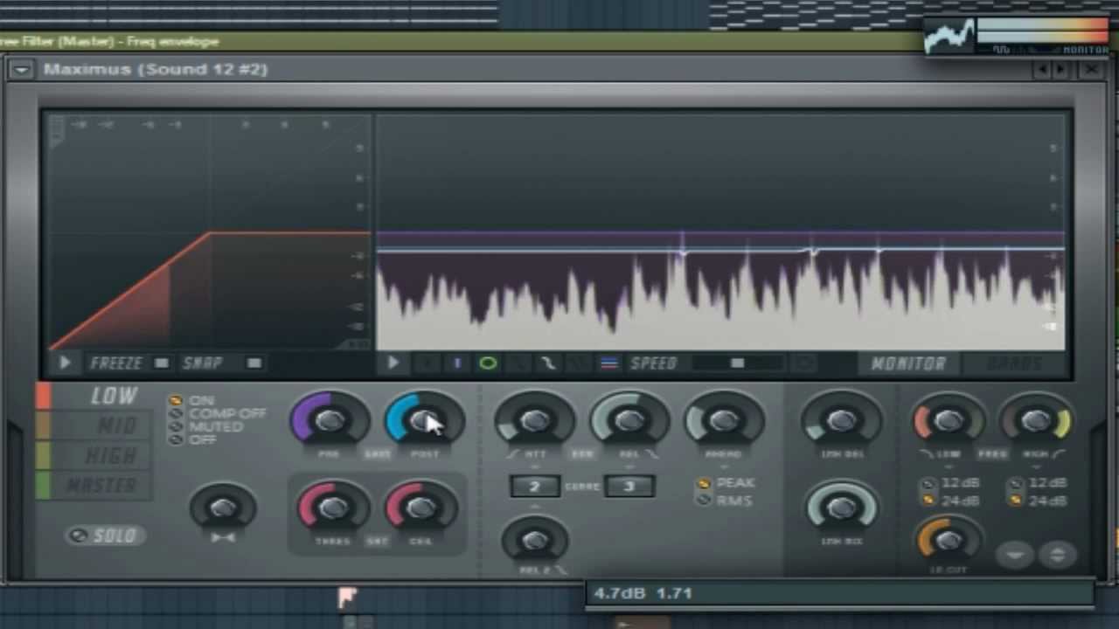Toggle the SOLO switch
This screenshot has height=629, width=1119.
pyautogui.click(x=105, y=536)
